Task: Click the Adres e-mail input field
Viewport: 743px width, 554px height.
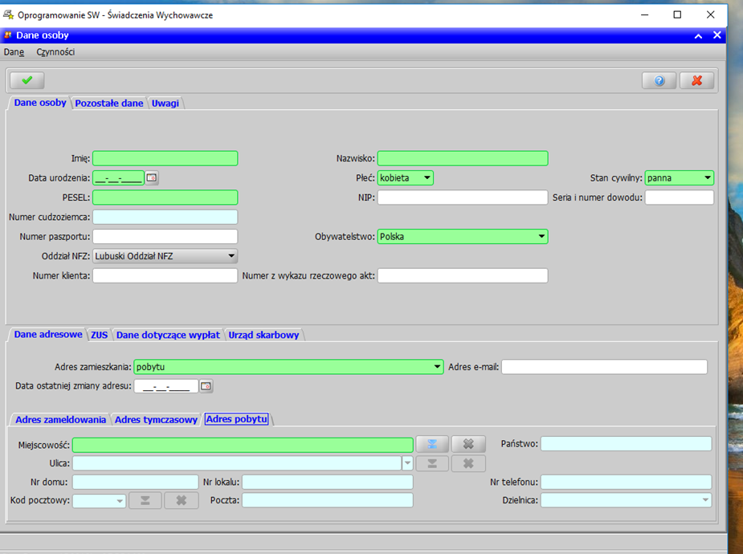Action: [x=605, y=367]
